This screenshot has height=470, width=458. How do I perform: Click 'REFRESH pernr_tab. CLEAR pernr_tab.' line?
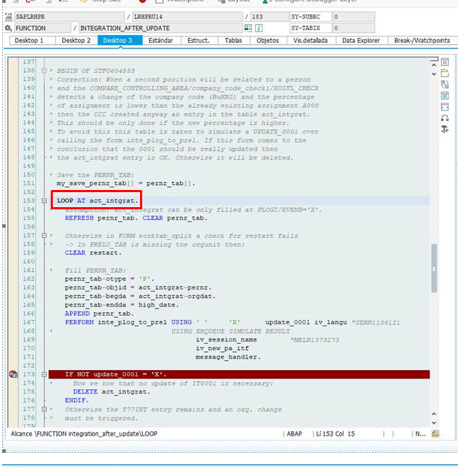136,218
